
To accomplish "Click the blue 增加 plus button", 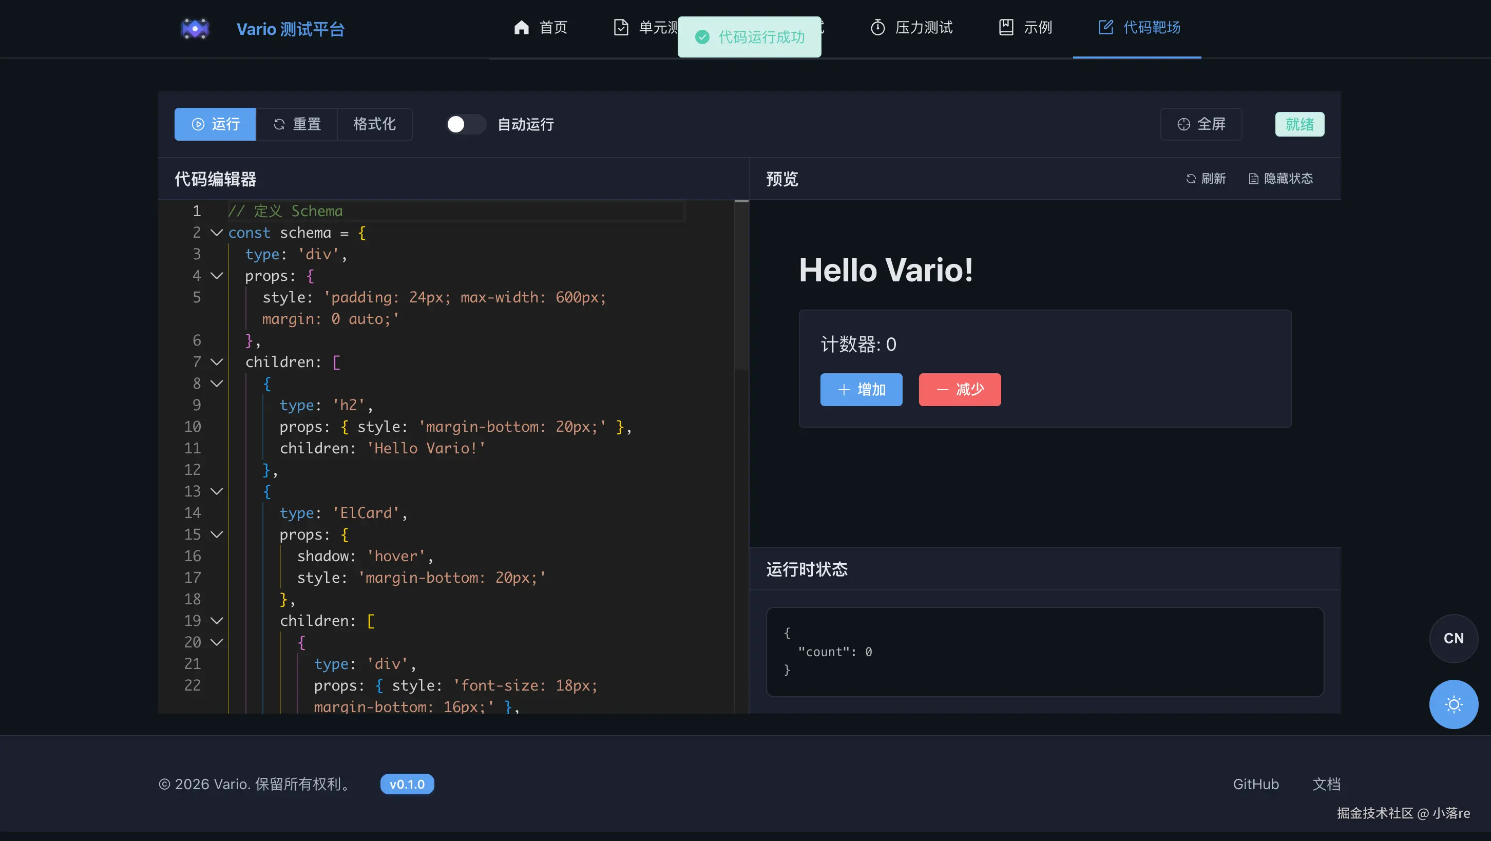I will point(861,390).
